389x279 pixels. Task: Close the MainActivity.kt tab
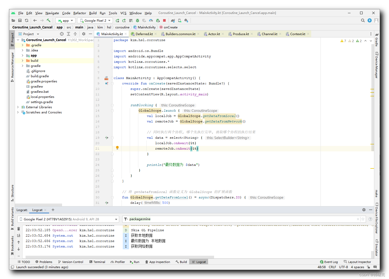[x=126, y=34]
